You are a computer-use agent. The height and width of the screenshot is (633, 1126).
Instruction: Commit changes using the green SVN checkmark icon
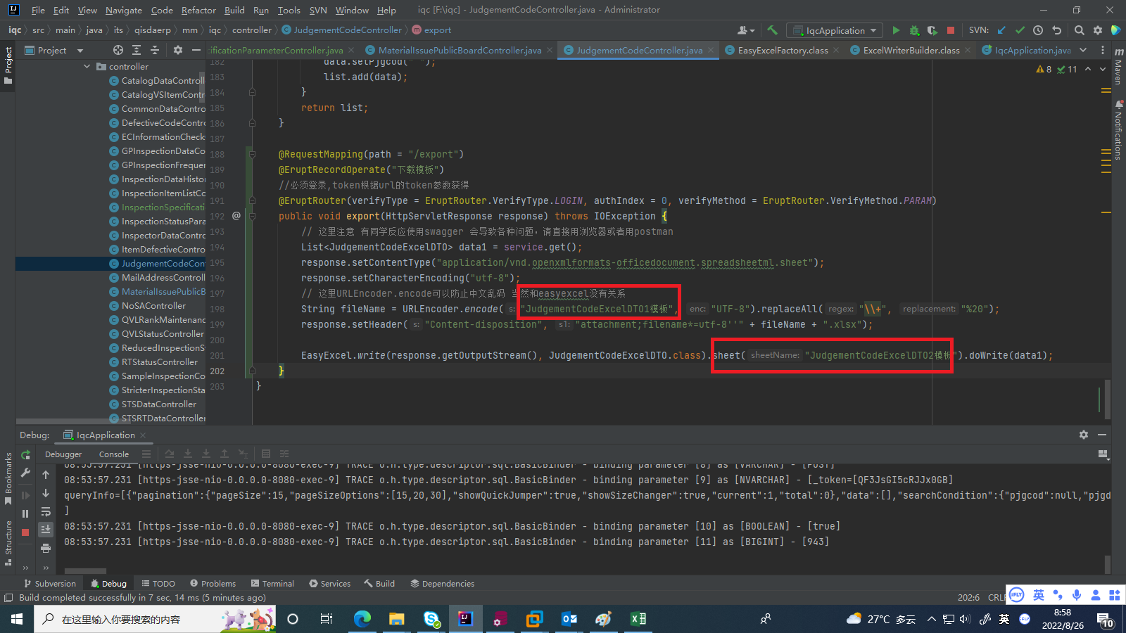click(1020, 30)
